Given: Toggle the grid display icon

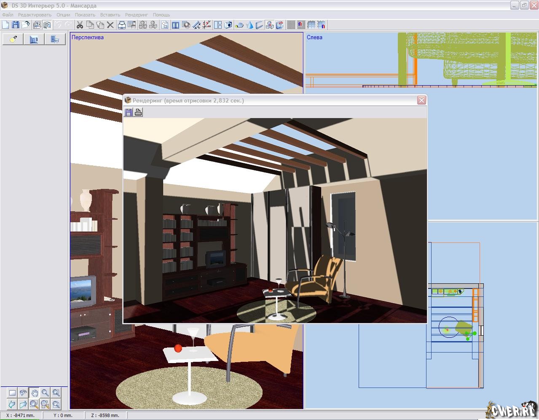Looking at the screenshot, I should pos(291,25).
